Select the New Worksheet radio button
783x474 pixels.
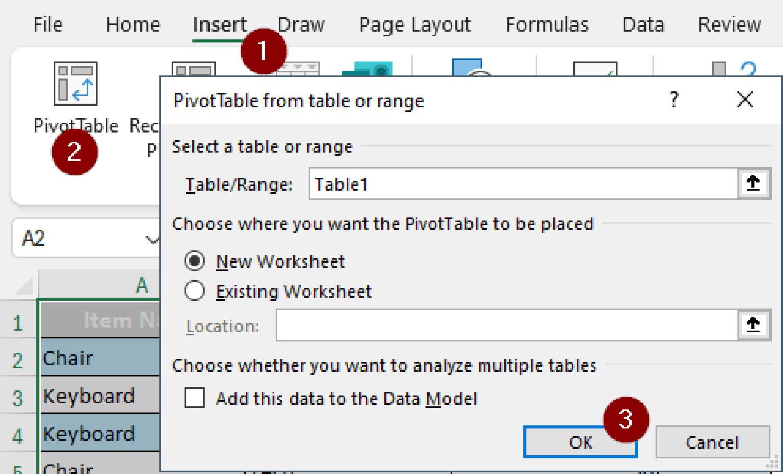click(x=195, y=260)
